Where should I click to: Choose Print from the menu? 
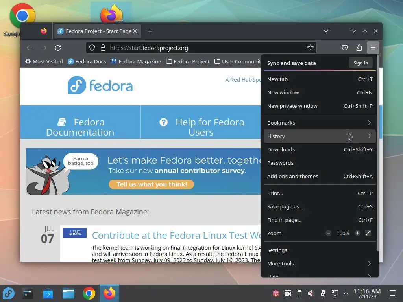pos(320,193)
